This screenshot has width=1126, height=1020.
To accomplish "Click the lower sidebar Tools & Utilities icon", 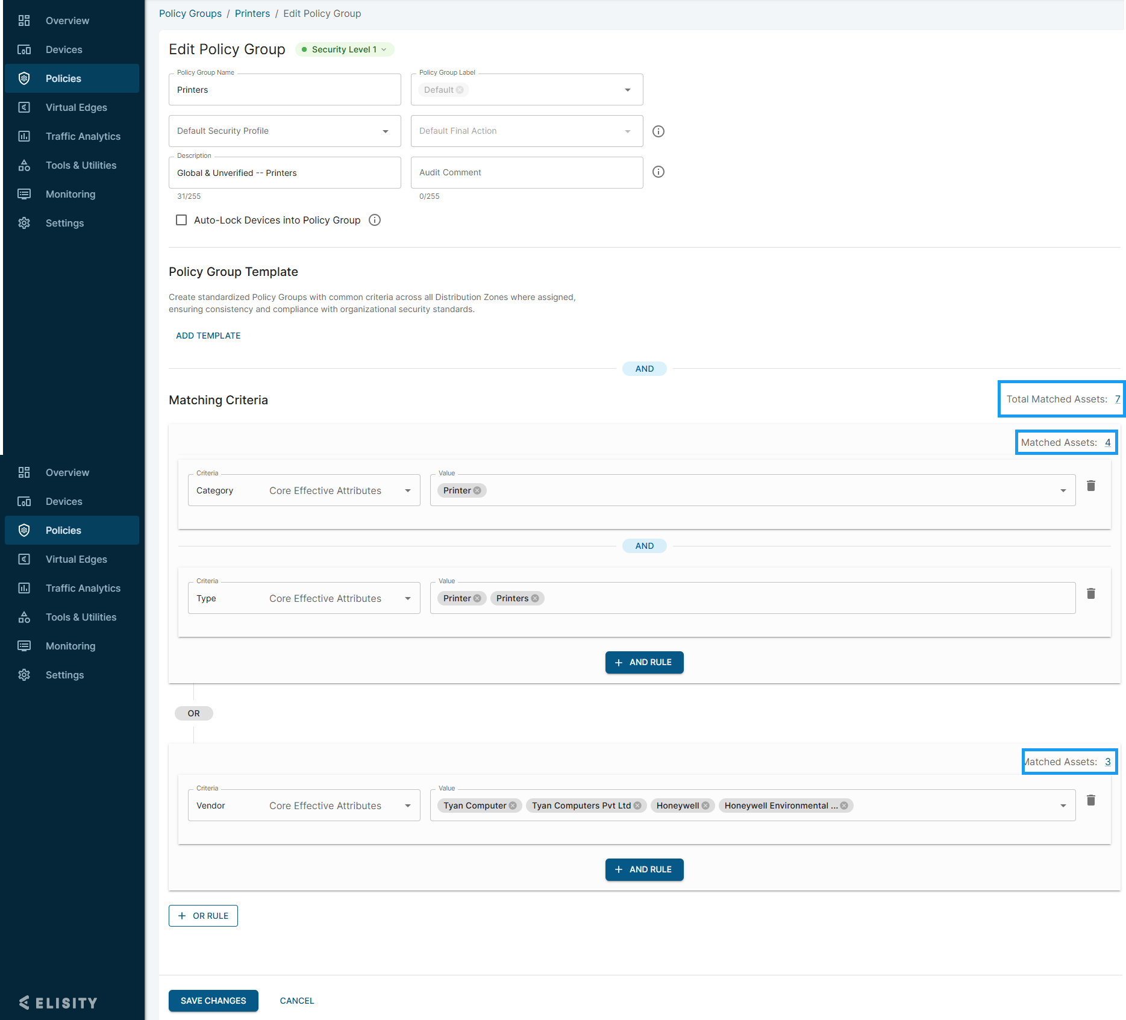I will point(24,617).
